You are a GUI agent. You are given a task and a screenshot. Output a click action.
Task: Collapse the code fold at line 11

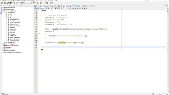coord(39,34)
